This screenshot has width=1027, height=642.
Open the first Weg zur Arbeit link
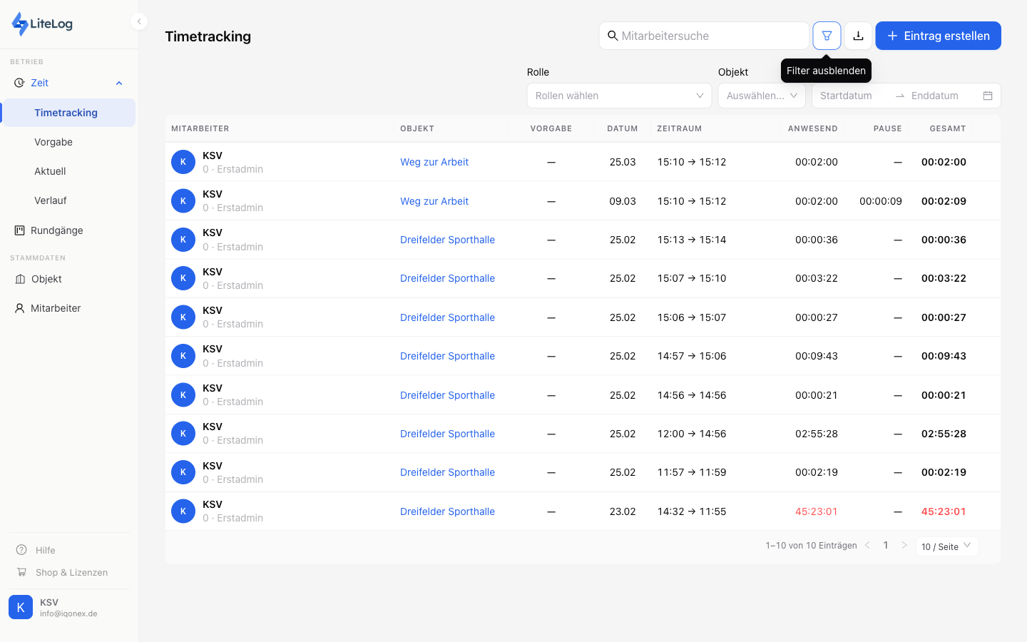click(434, 162)
